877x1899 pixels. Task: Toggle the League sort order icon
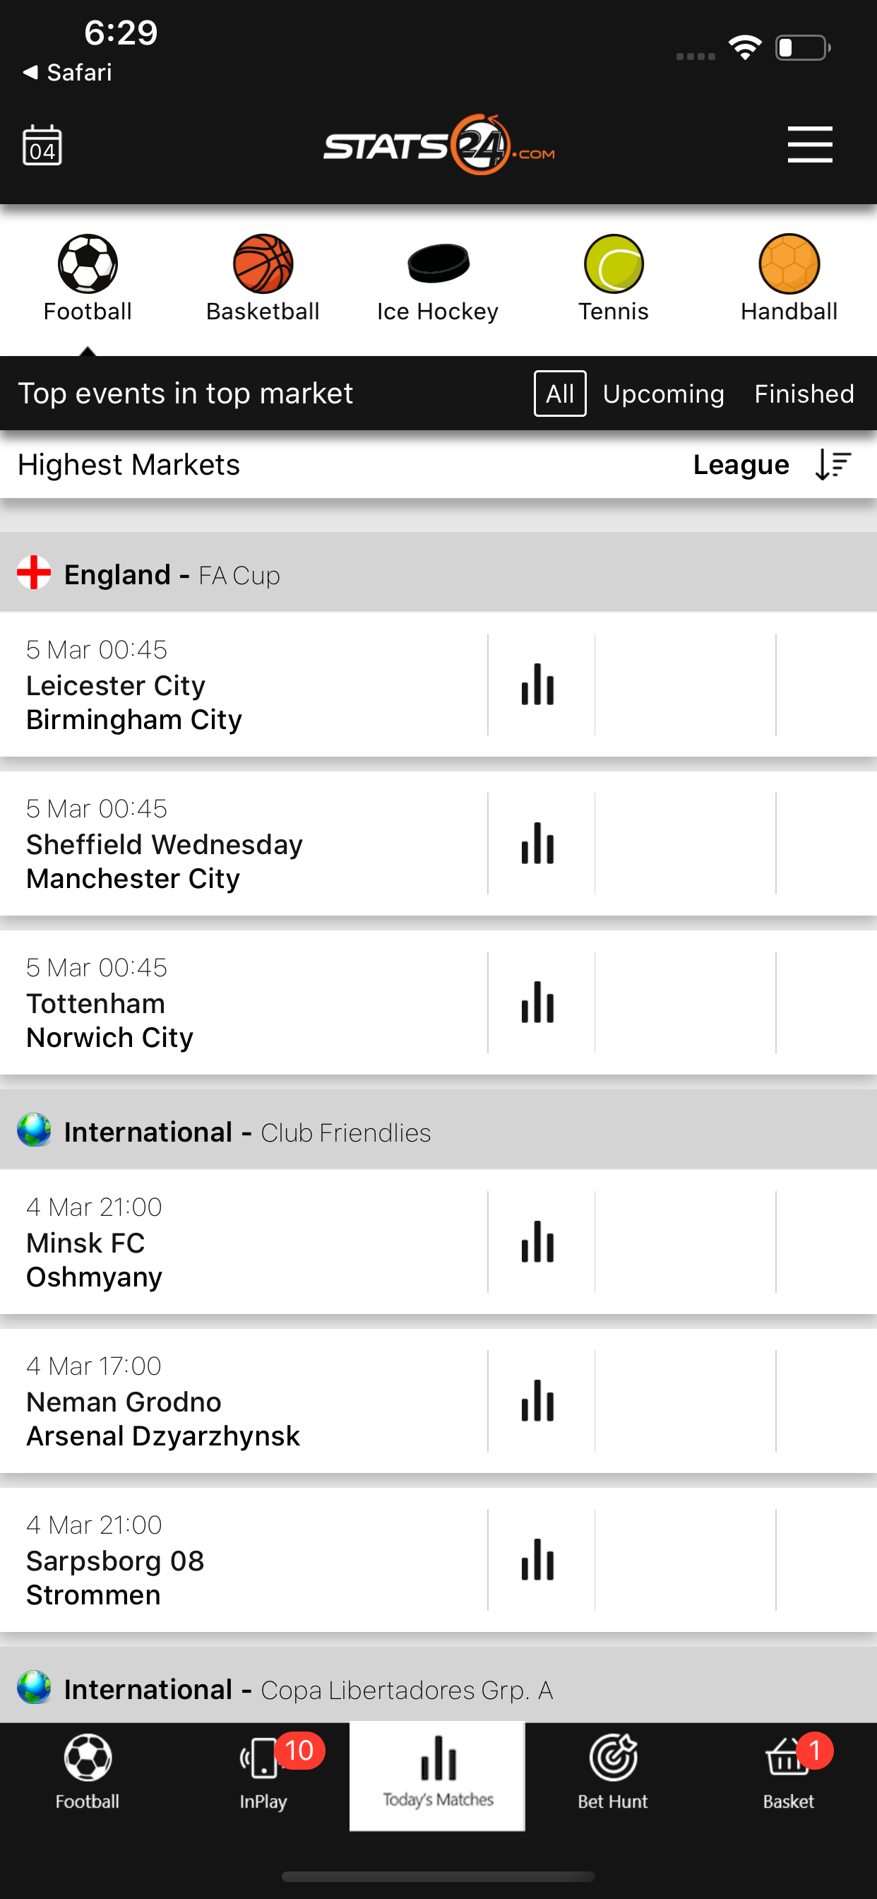click(x=833, y=465)
